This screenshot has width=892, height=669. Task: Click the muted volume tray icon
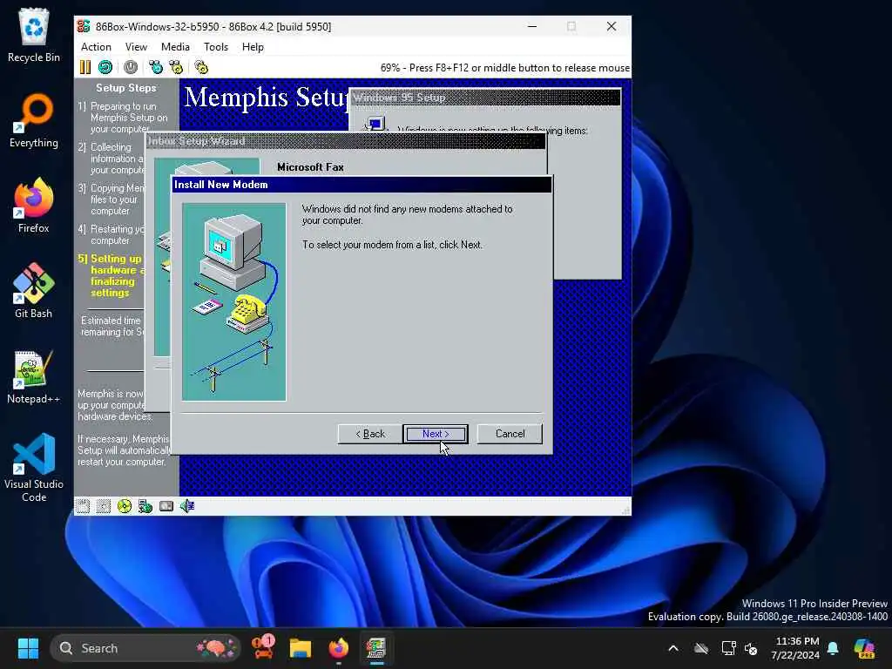point(751,648)
